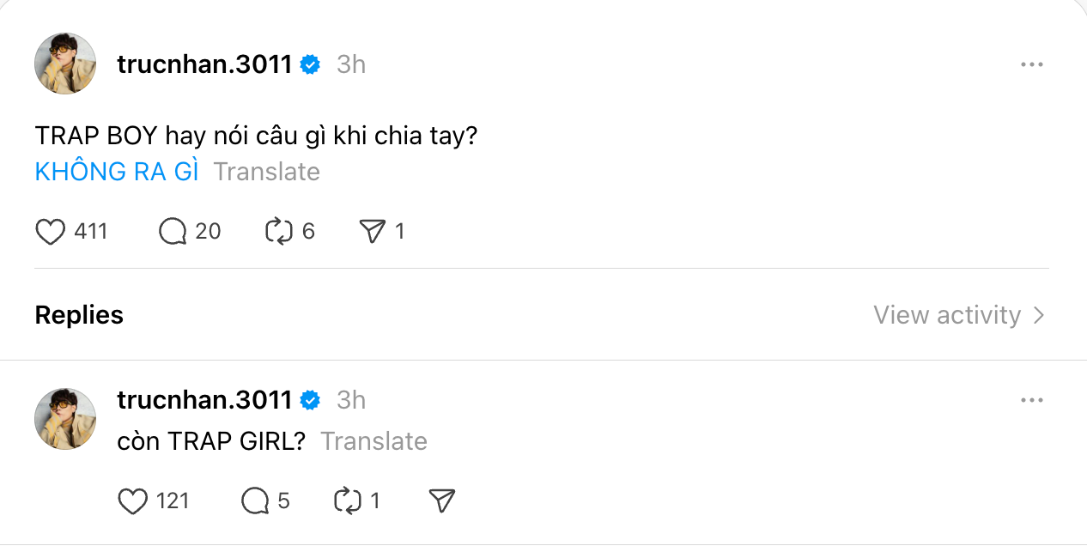Switch to the Replies section
The image size is (1087, 546).
pos(78,315)
